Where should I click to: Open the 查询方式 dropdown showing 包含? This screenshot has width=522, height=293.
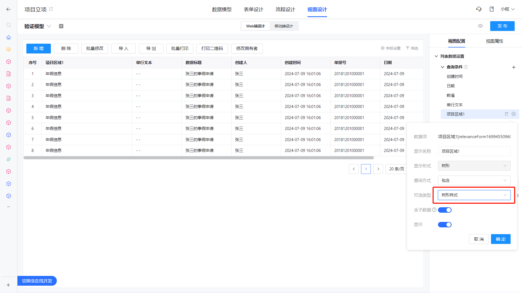pos(474,180)
